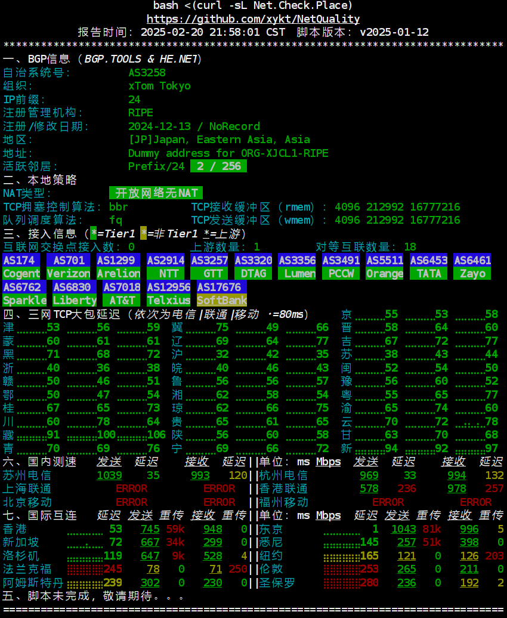The width and height of the screenshot is (507, 618).
Task: Click the Telxius provider label
Action: click(168, 300)
